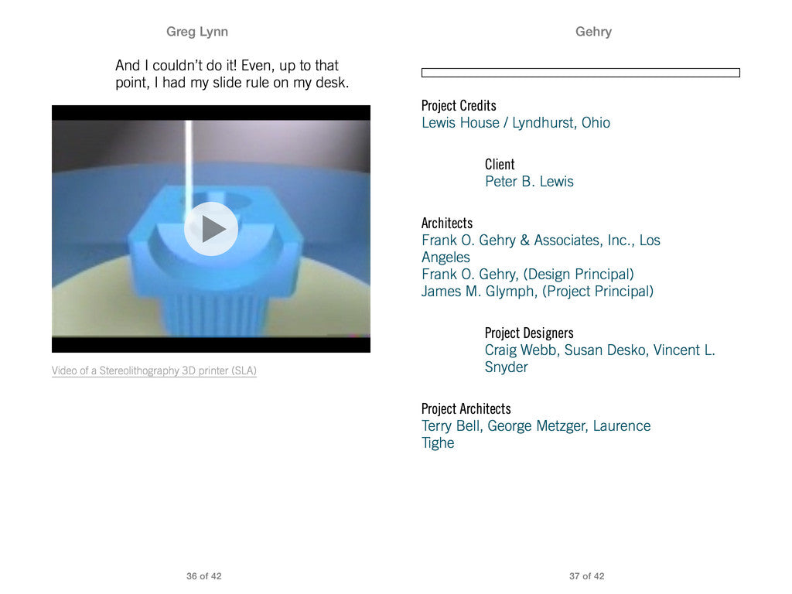This screenshot has height=594, width=792.
Task: Click the Project Designers heading
Action: pos(529,333)
